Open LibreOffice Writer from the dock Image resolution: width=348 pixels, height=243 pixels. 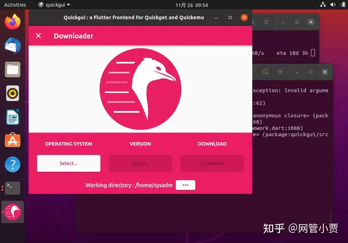click(x=13, y=117)
